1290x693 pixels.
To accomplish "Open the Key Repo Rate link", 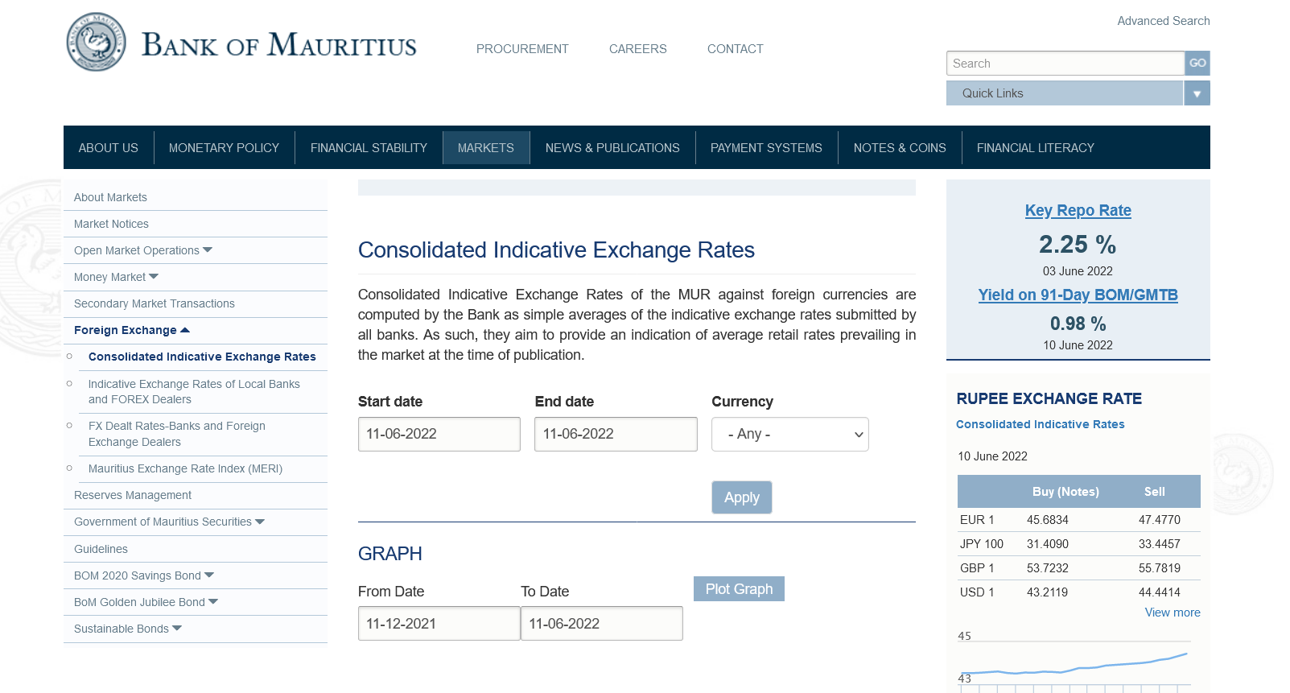I will [1078, 211].
